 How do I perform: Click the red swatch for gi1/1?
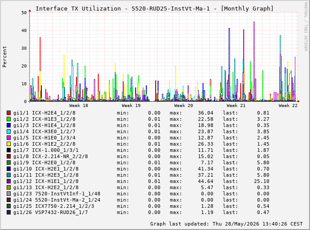[x=8, y=113]
